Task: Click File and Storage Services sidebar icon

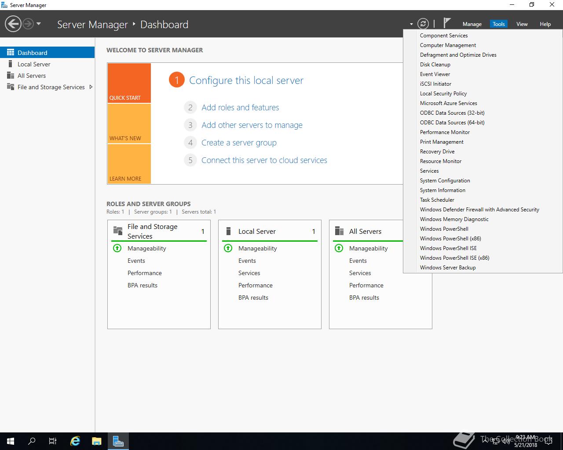Action: click(11, 87)
